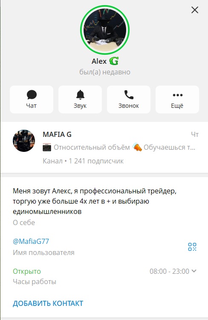Show QR code for @MafiaG77 username
Screen dimensions: 208x320
[x=192, y=247]
